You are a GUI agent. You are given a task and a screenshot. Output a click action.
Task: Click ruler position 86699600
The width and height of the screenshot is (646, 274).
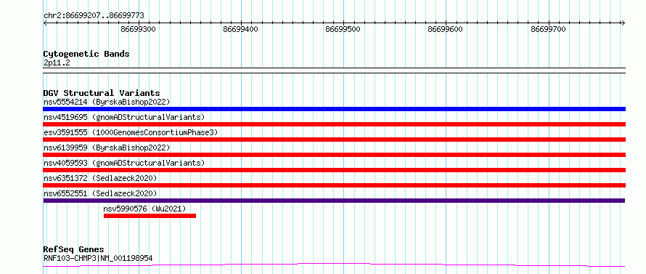click(446, 29)
